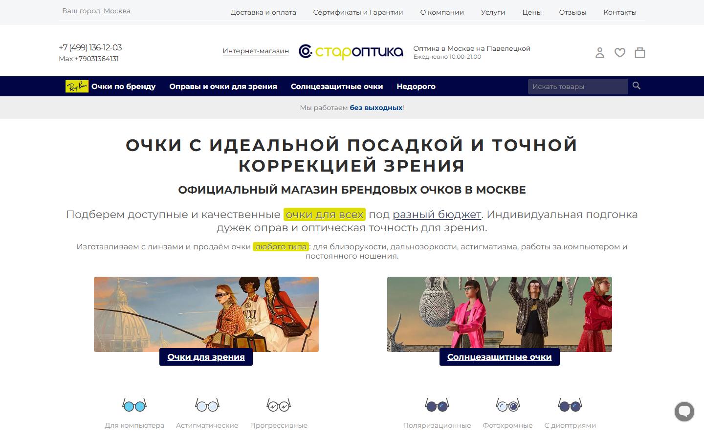Click the Староптика logo
704x440 pixels.
(x=351, y=51)
